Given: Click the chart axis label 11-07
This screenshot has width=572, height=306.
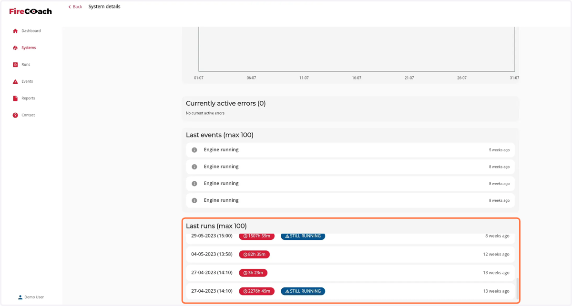Looking at the screenshot, I should point(304,78).
